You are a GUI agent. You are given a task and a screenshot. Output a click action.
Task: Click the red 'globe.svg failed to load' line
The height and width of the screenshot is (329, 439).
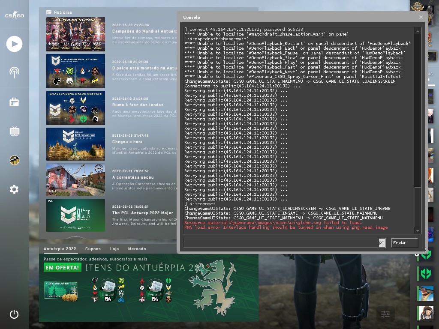point(273,223)
